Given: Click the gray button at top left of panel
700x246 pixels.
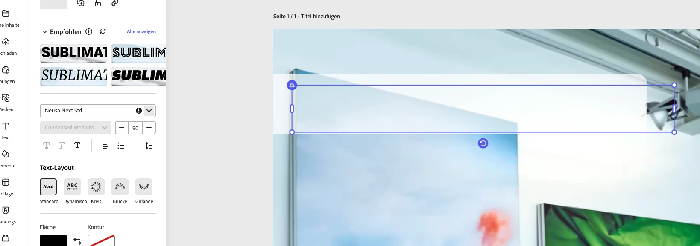Looking at the screenshot, I should pos(53,4).
